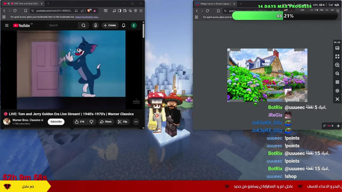Go back in the YouTube browser window
This screenshot has height=192, width=342.
point(4,11)
